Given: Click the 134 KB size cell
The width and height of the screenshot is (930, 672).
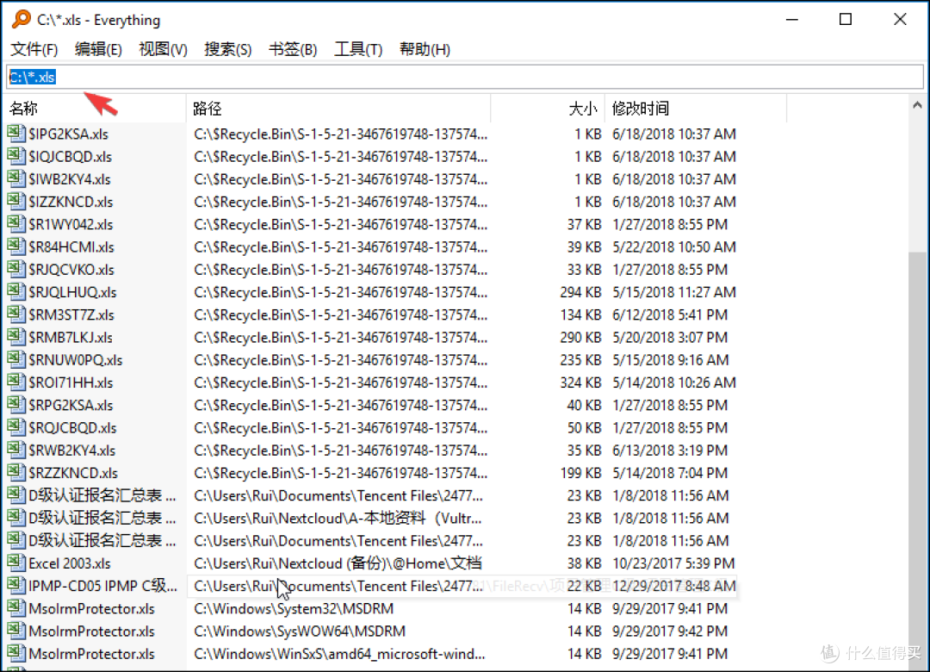Looking at the screenshot, I should pyautogui.click(x=580, y=314).
